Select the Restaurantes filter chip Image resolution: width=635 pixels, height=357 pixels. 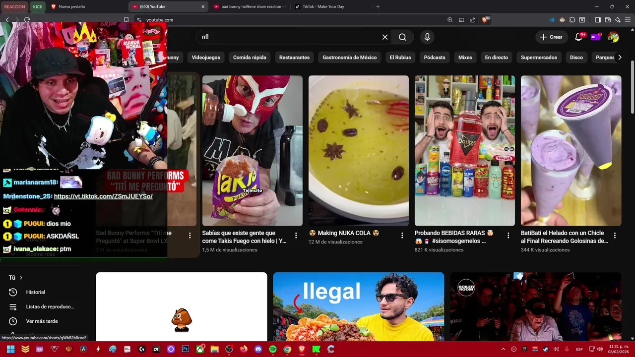point(294,58)
